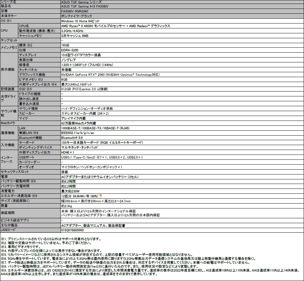Select the CPU name AMD Ryzen 9 4900H
The height and width of the screenshot is (281, 304).
point(115,26)
